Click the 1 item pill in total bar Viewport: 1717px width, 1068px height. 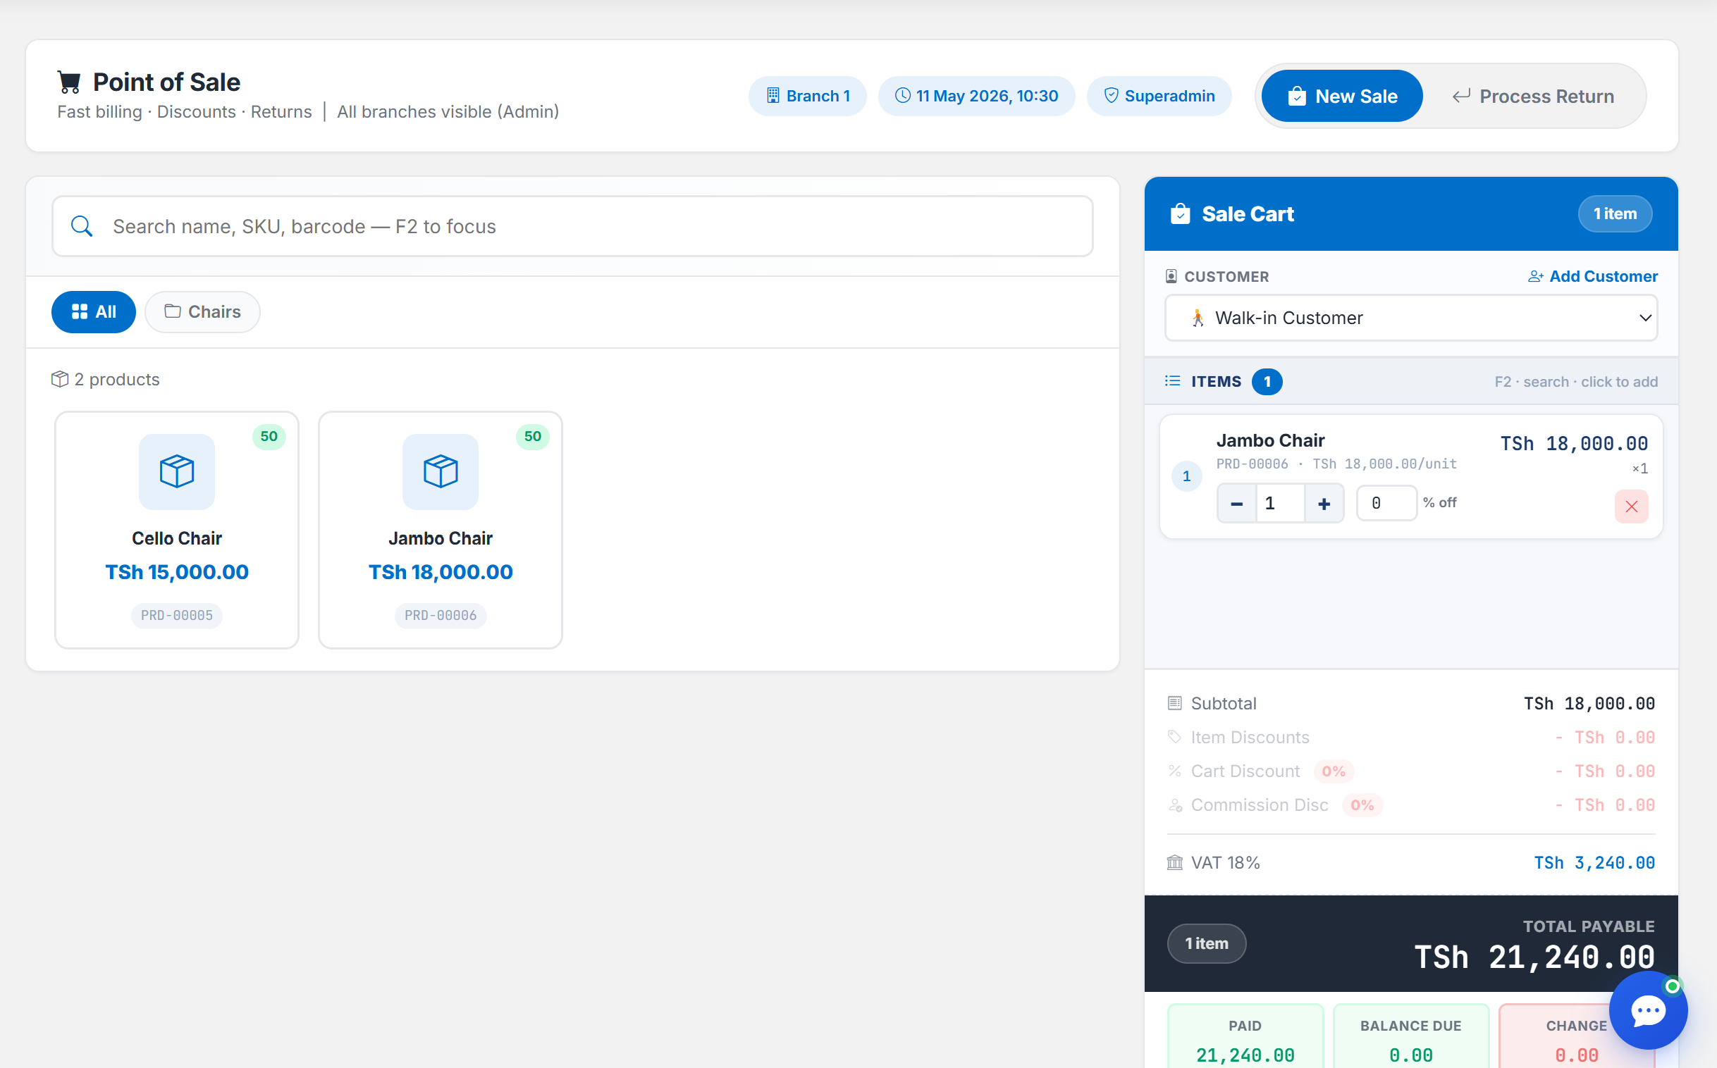point(1206,944)
